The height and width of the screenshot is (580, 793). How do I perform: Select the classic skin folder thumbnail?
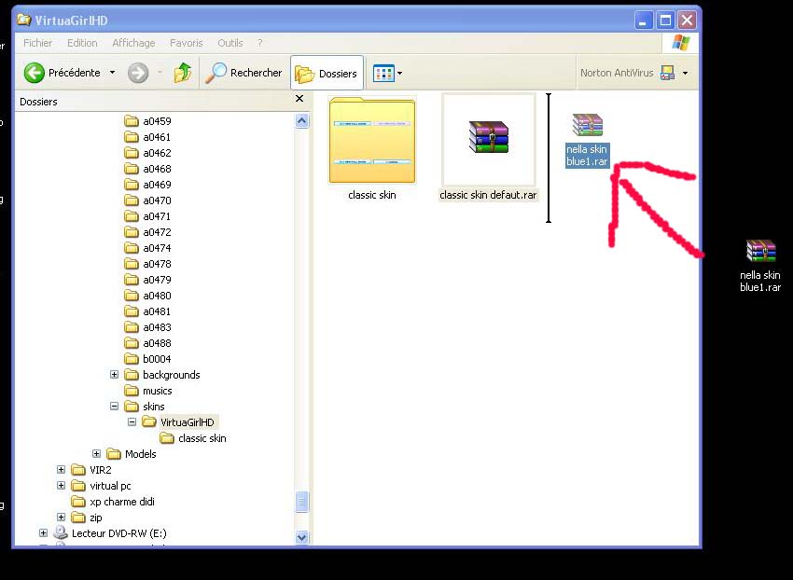[x=372, y=140]
